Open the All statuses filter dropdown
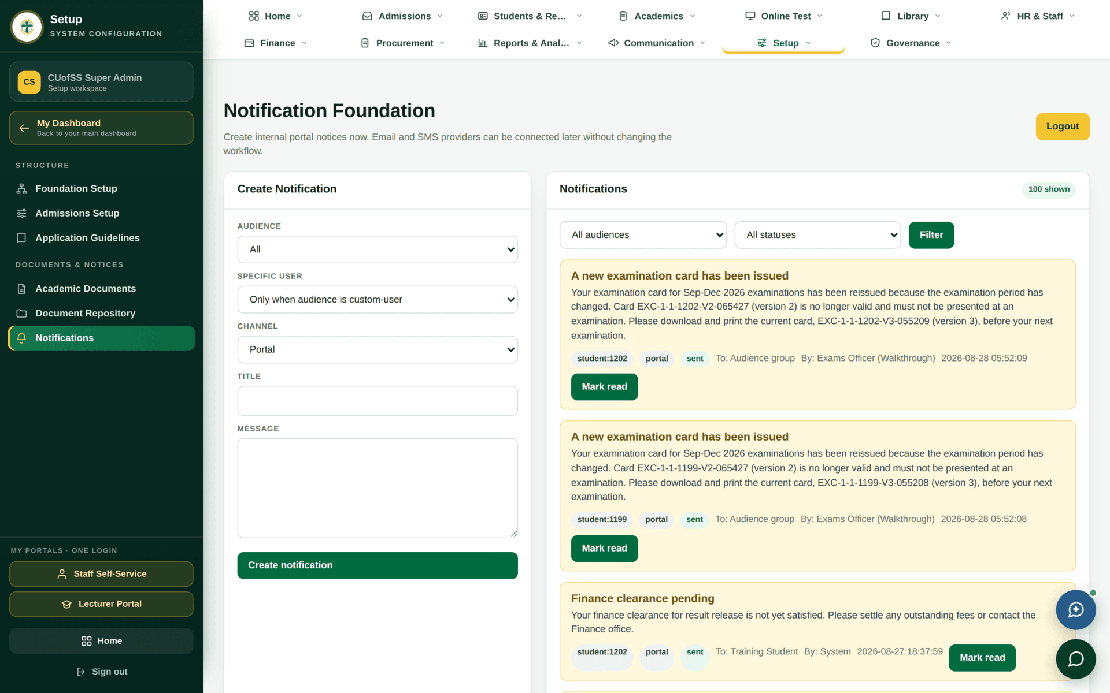 tap(817, 235)
